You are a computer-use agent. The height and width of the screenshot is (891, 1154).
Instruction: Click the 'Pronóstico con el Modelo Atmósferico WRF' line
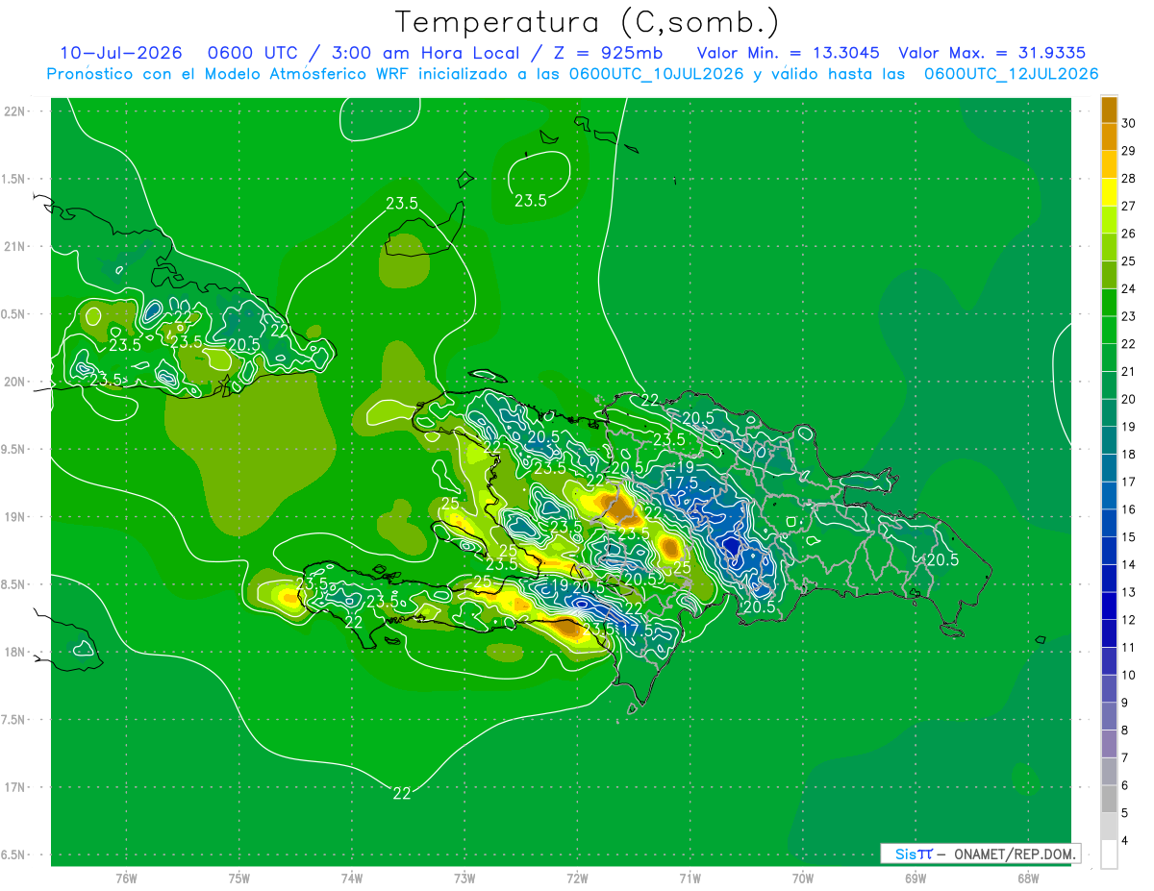(572, 74)
